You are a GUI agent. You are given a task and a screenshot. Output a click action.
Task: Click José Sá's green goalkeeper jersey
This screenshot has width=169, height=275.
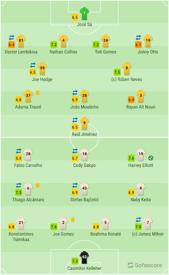coord(84,14)
